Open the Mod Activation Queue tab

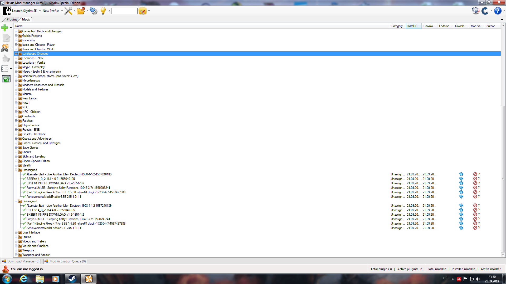(x=65, y=261)
